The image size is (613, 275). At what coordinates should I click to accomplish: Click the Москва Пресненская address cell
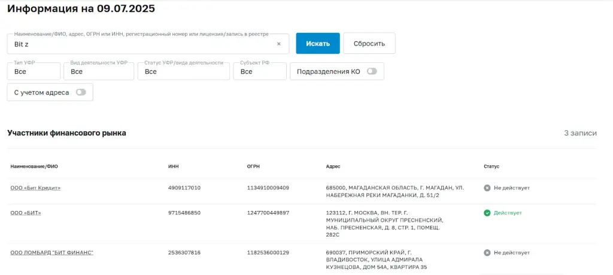click(x=385, y=223)
